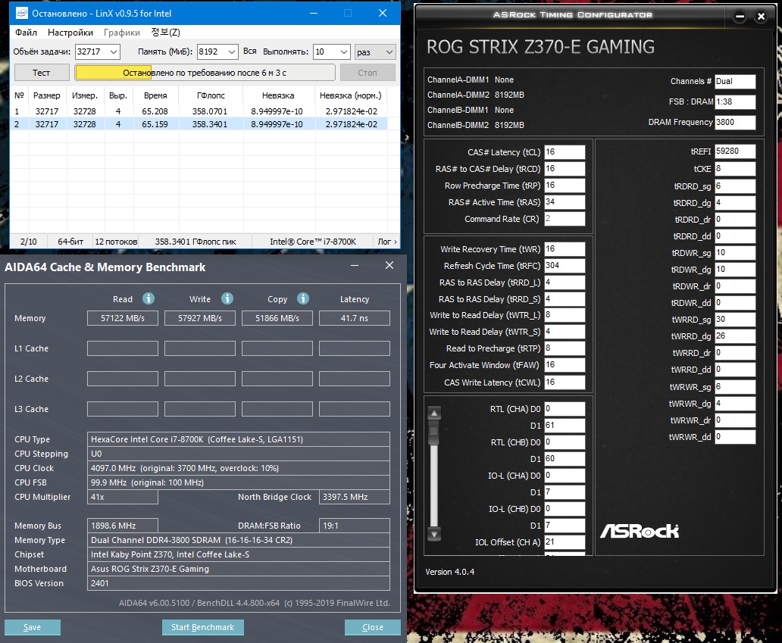This screenshot has height=643, width=782.
Task: Click the FSB : DRAM ratio field
Action: click(735, 101)
